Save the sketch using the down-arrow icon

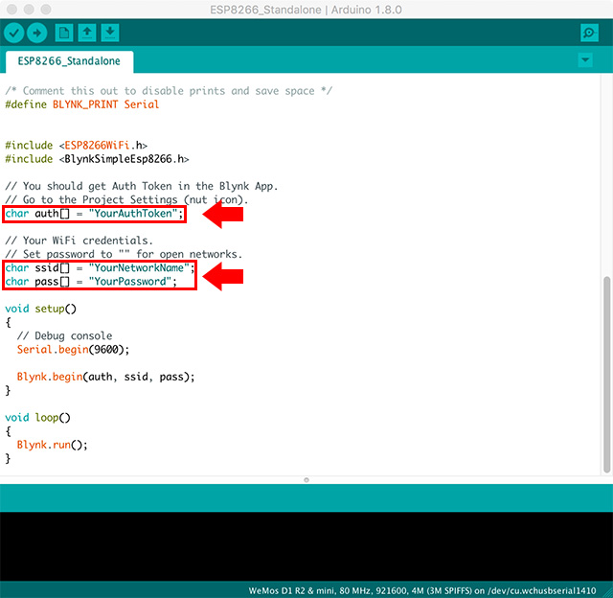click(x=110, y=33)
